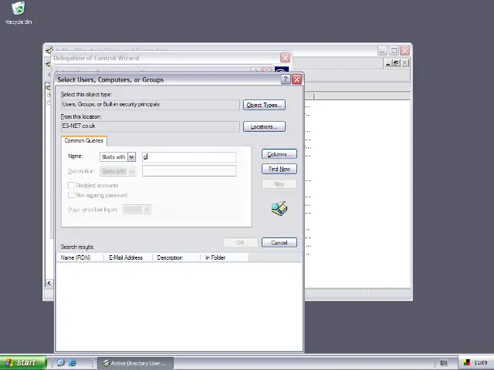Image resolution: width=494 pixels, height=370 pixels.
Task: Open the Windows Start menu
Action: (23, 363)
